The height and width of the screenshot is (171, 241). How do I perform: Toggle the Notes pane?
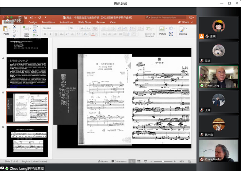tap(103, 161)
